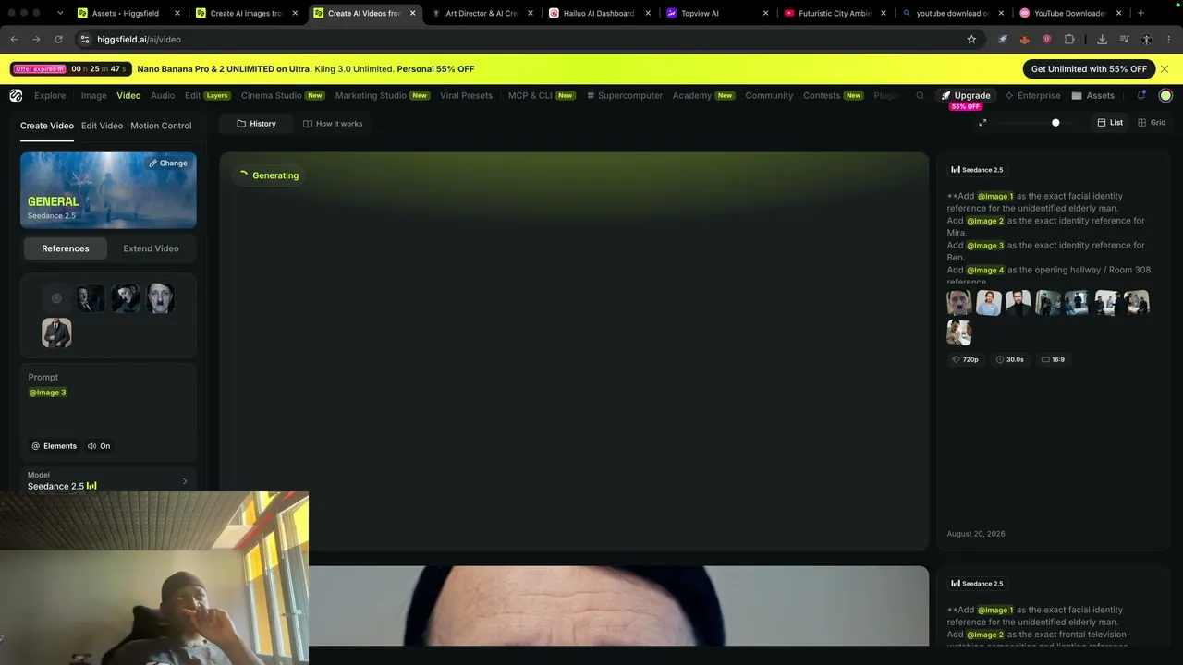This screenshot has height=665, width=1183.
Task: Open the Chrome extensions puzzle icon
Action: click(1069, 40)
